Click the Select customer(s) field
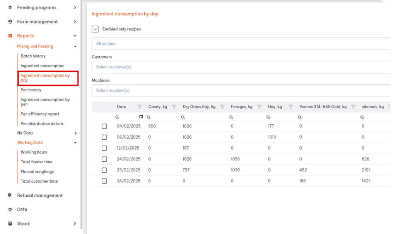The image size is (396, 234). (241, 67)
